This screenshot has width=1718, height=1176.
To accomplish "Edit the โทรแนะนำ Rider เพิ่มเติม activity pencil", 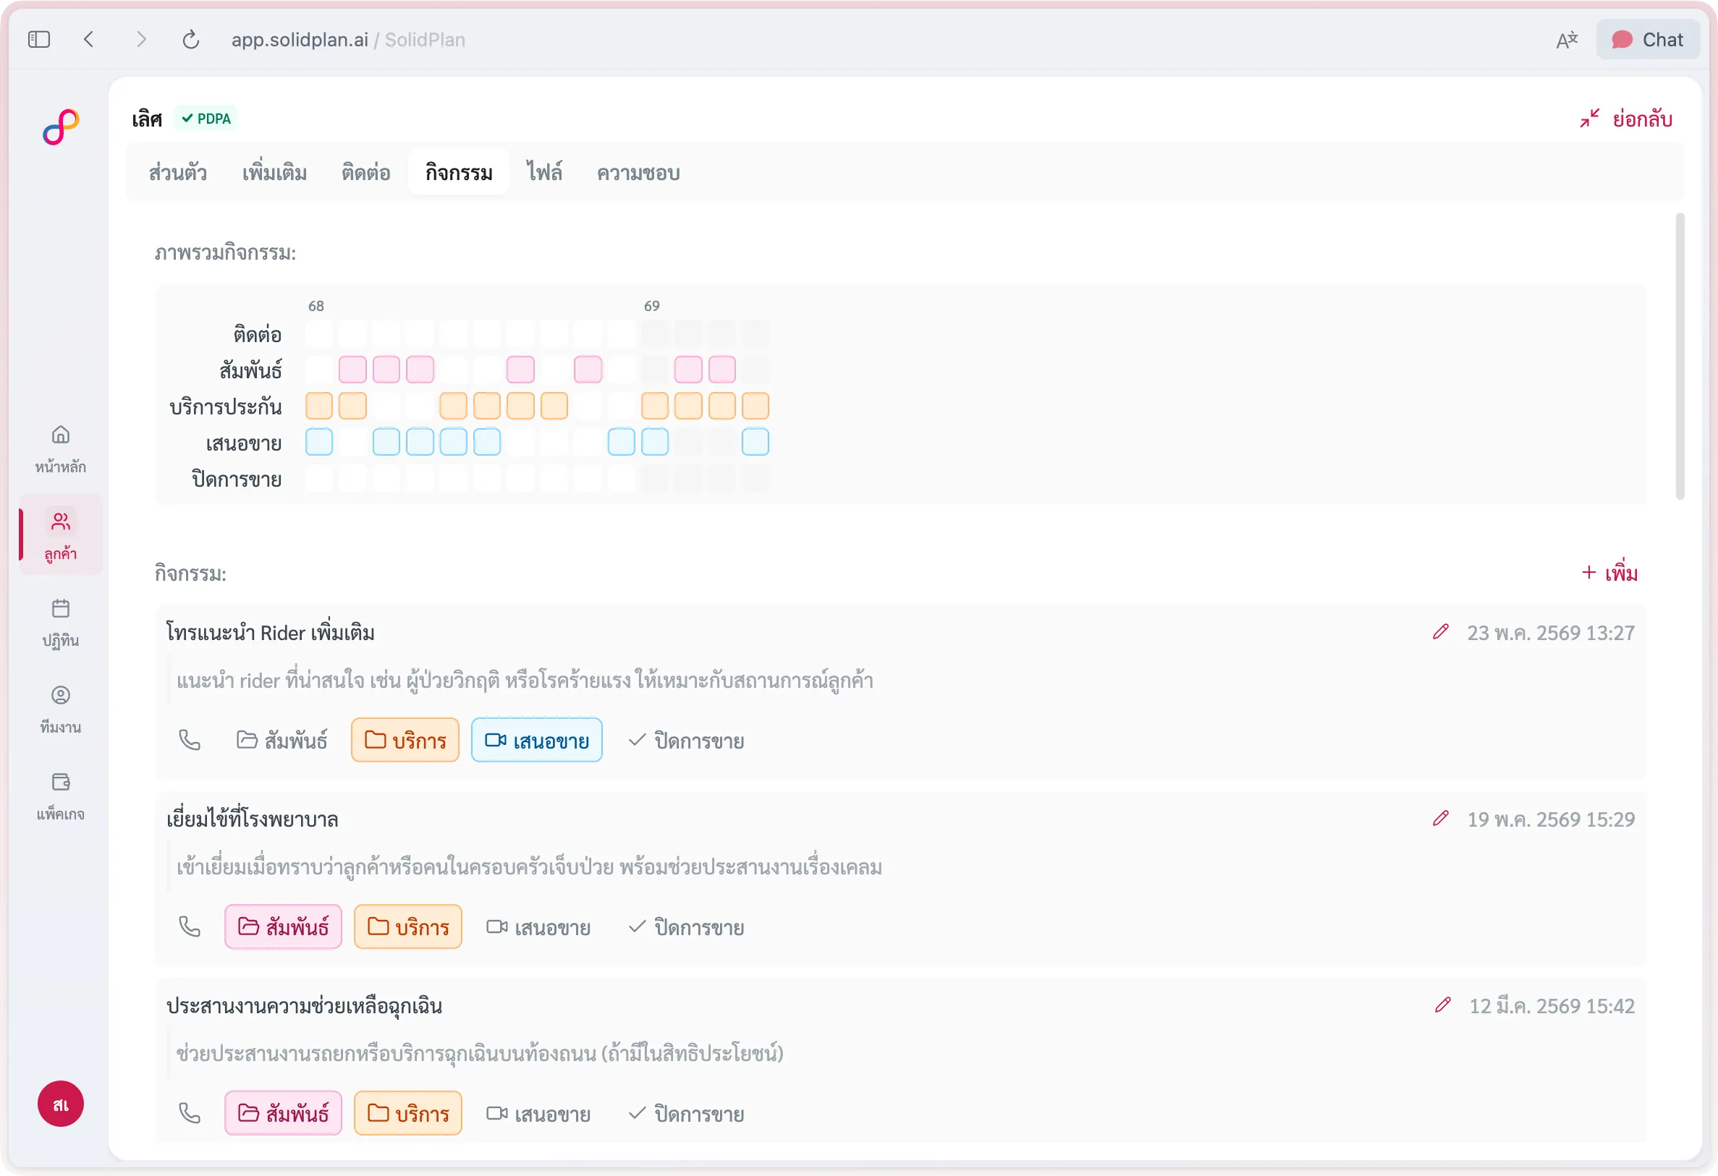I will click(x=1440, y=631).
